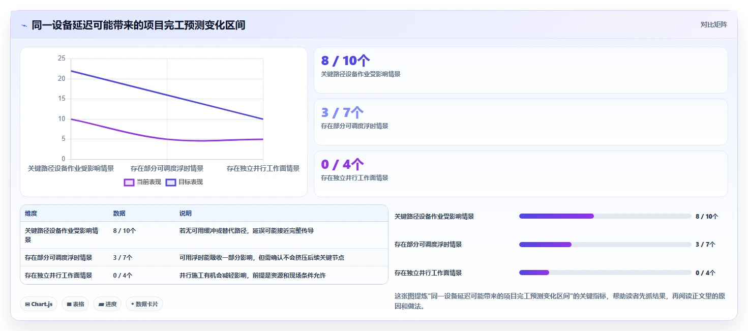Click the 0 / 4个 data card value
748x331 pixels.
pyautogui.click(x=342, y=165)
